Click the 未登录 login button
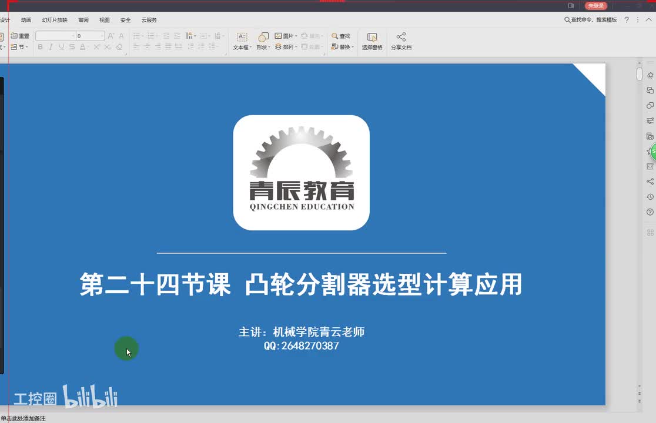Viewport: 656px width, 423px height. tap(596, 5)
